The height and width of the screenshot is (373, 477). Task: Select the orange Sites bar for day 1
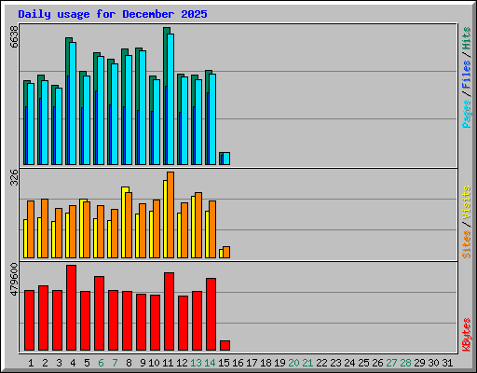pyautogui.click(x=31, y=229)
